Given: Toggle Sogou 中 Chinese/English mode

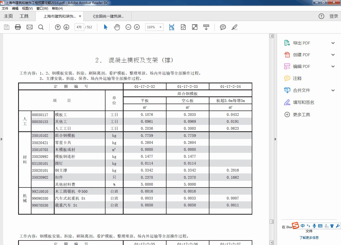Looking at the screenshot, I should pos(303,226).
